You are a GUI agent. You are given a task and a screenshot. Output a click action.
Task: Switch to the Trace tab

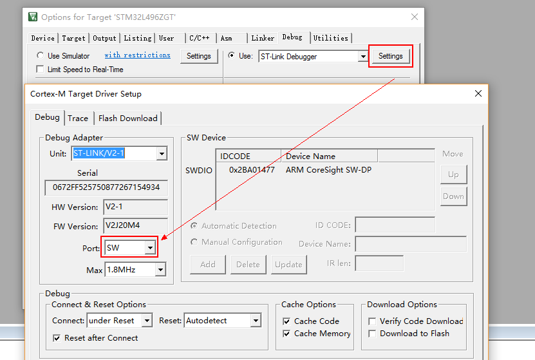coord(78,118)
